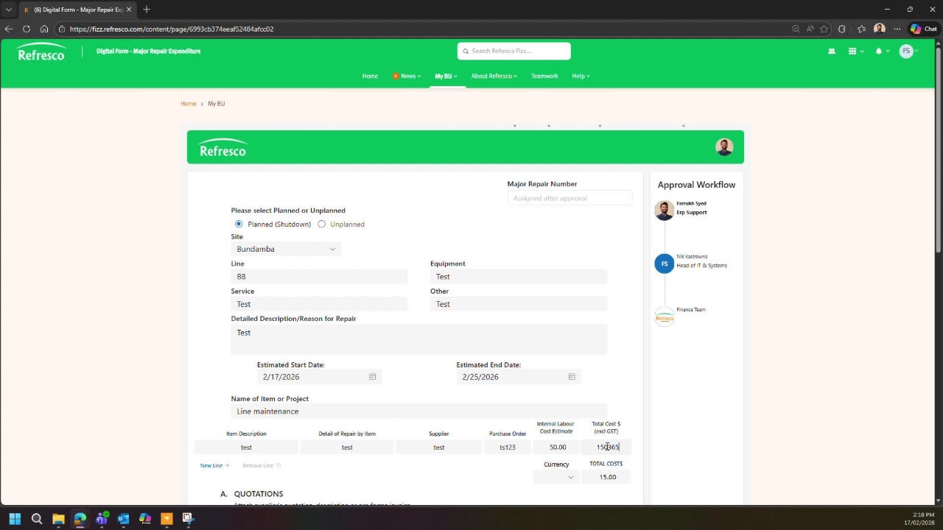Click the Other input field
Viewport: 943px width, 530px height.
(519, 304)
